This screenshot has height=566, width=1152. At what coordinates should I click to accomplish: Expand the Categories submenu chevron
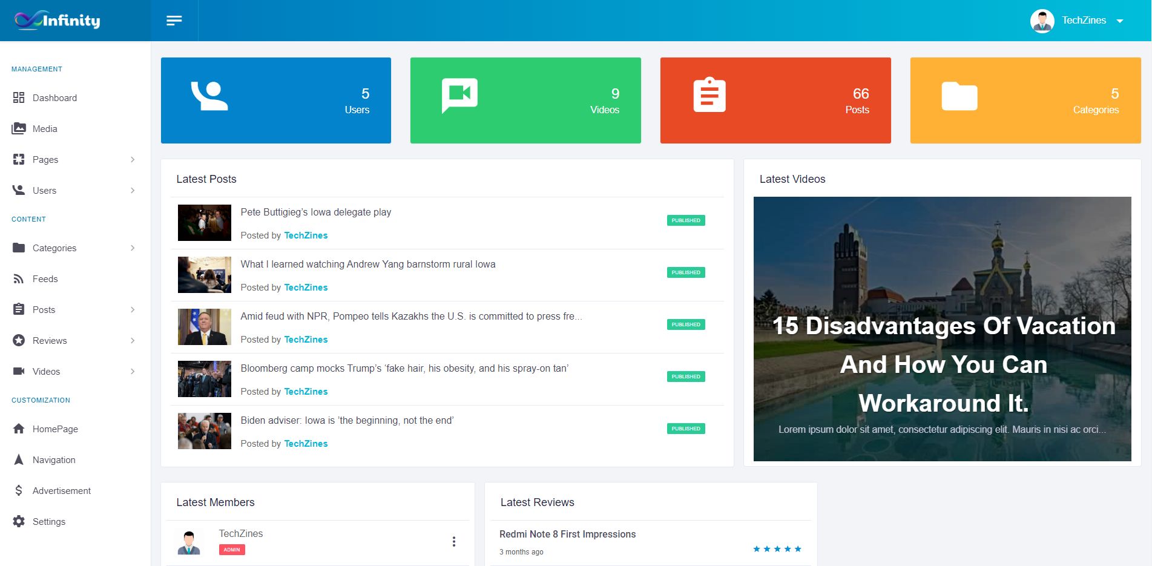click(133, 248)
